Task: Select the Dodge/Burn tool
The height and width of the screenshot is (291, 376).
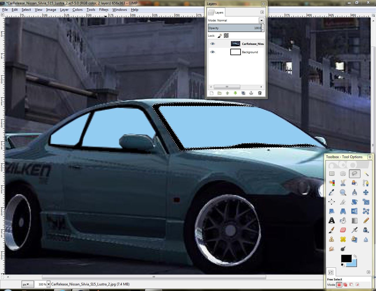Action: tap(343, 249)
